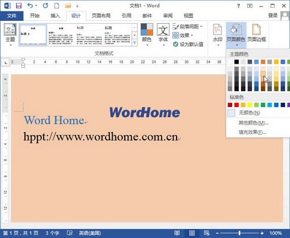Click the Save icon in quick access toolbar
The image size is (290, 238).
pyautogui.click(x=18, y=6)
